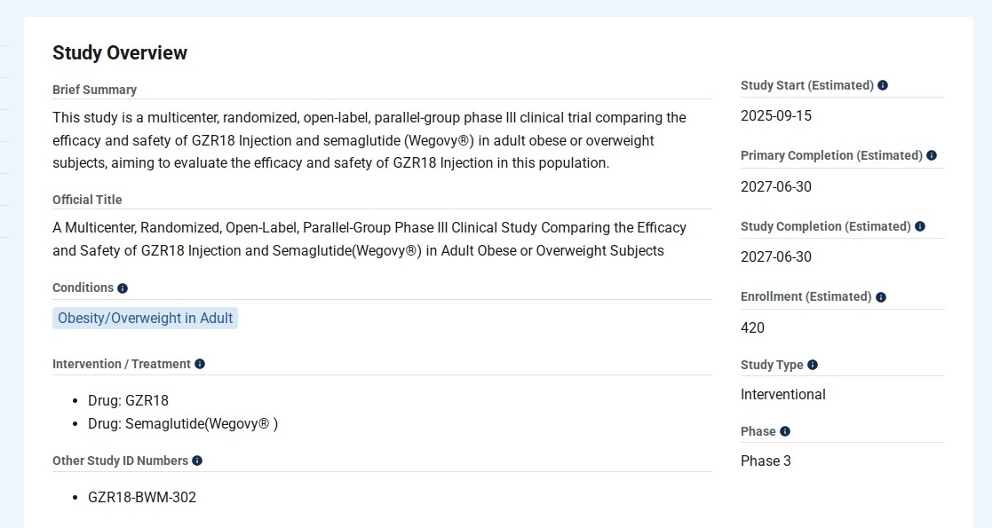Click the GZR18-BWM-302 study ID
992x528 pixels.
pos(142,497)
